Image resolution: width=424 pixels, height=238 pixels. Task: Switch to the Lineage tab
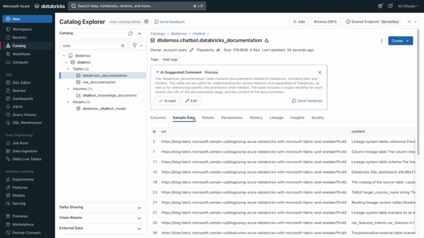(x=276, y=118)
